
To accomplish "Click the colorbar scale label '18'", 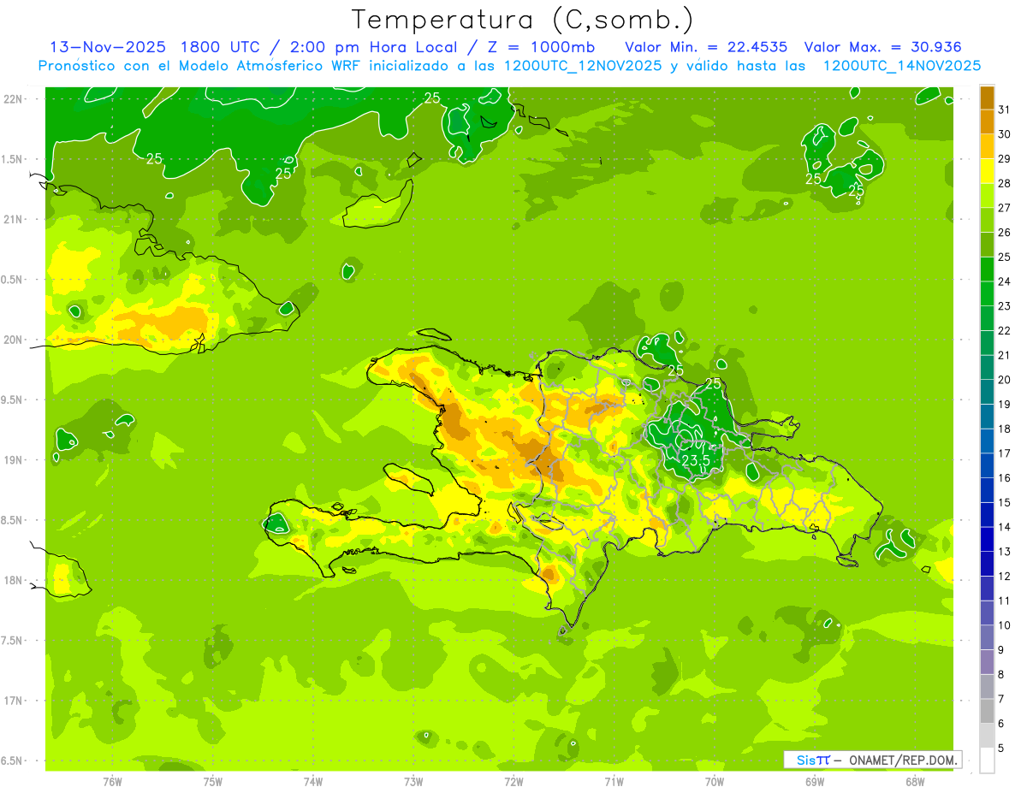I will [x=1005, y=429].
